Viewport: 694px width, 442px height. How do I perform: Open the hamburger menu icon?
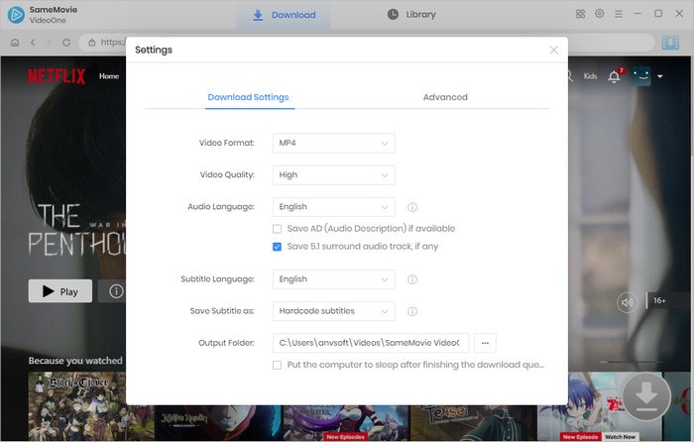coord(619,14)
